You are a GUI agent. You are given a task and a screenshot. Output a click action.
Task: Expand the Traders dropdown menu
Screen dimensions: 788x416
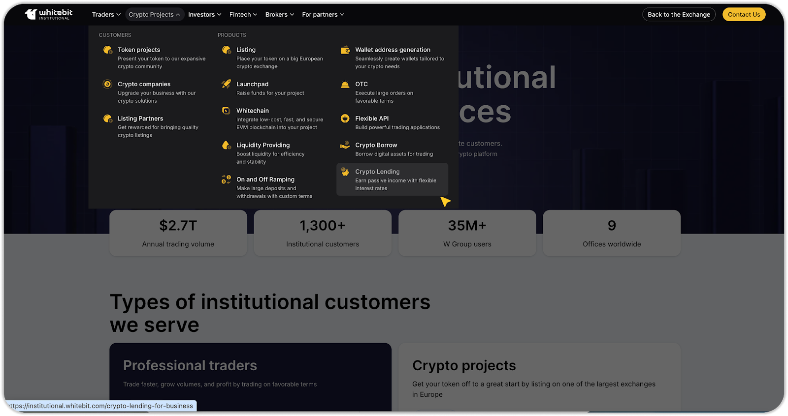click(106, 15)
